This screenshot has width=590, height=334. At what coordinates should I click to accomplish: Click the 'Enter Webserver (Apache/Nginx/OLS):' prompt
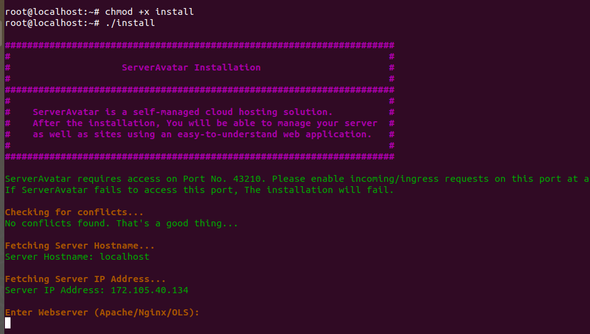click(102, 312)
